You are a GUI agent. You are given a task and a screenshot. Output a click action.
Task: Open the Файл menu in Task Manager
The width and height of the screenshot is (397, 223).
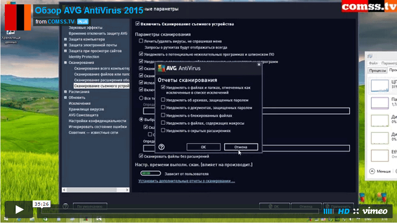[373, 63]
